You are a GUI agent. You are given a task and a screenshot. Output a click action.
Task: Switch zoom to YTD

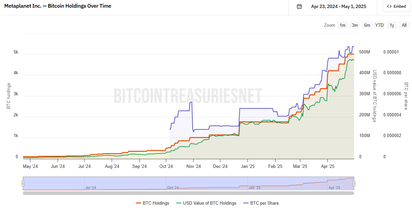(379, 25)
